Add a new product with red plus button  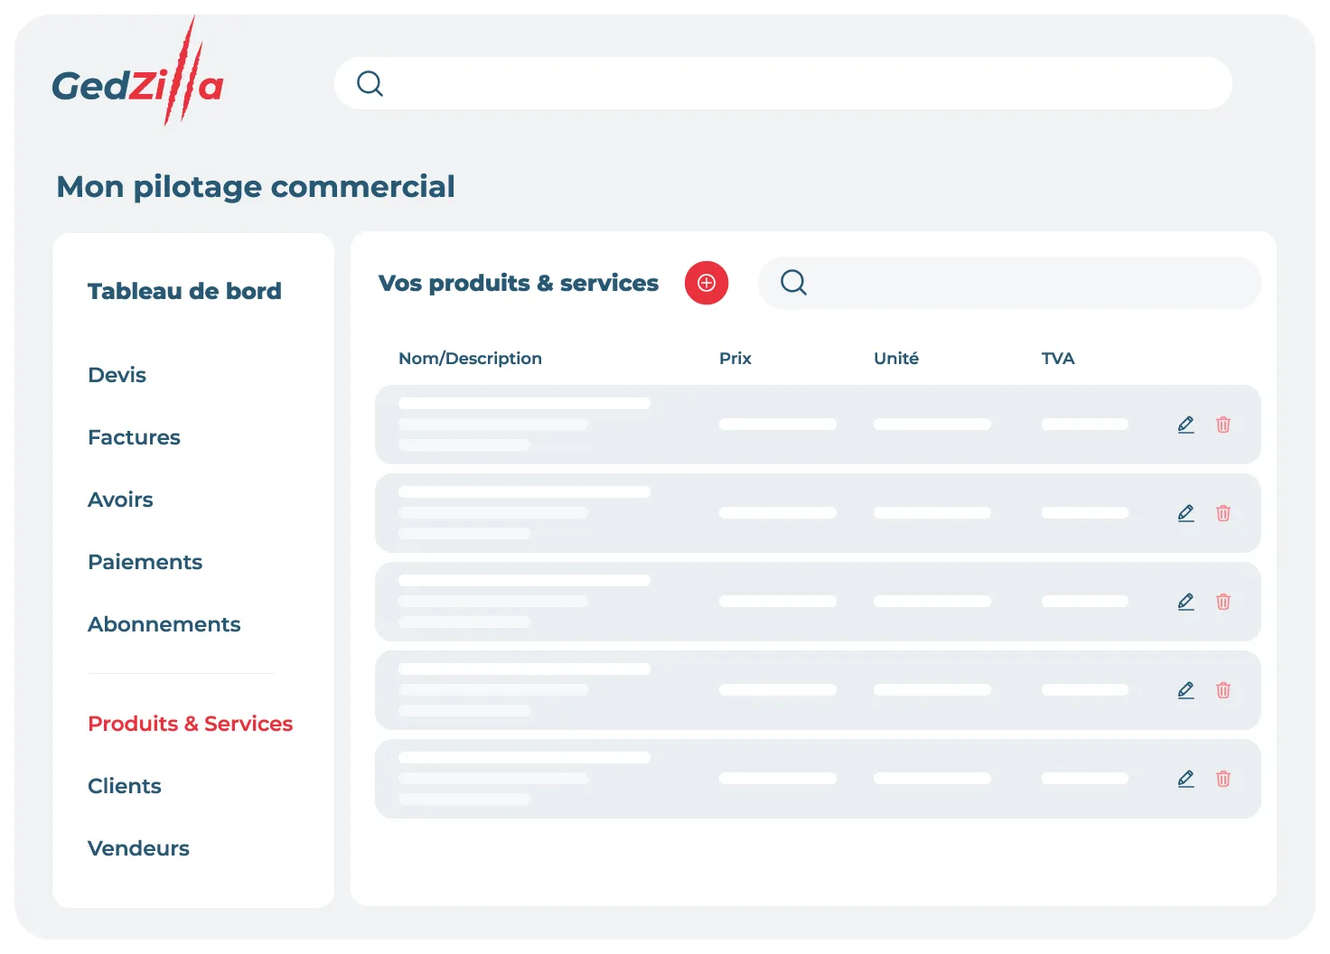click(707, 283)
